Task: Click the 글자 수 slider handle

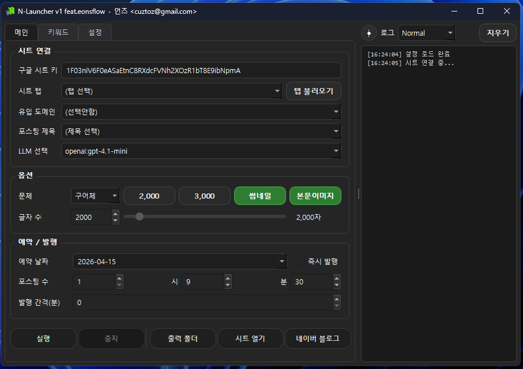Action: (140, 216)
